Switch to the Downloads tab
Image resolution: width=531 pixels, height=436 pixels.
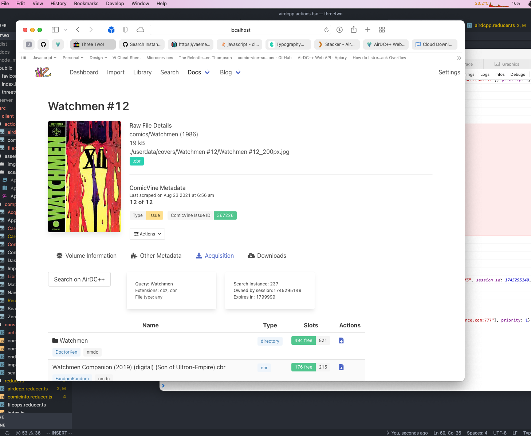(x=267, y=256)
